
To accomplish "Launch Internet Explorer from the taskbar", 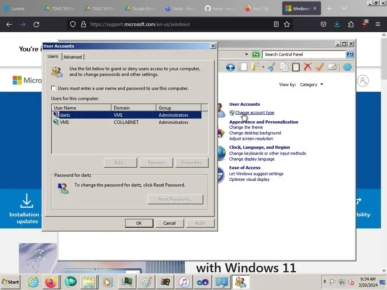I will (33, 282).
